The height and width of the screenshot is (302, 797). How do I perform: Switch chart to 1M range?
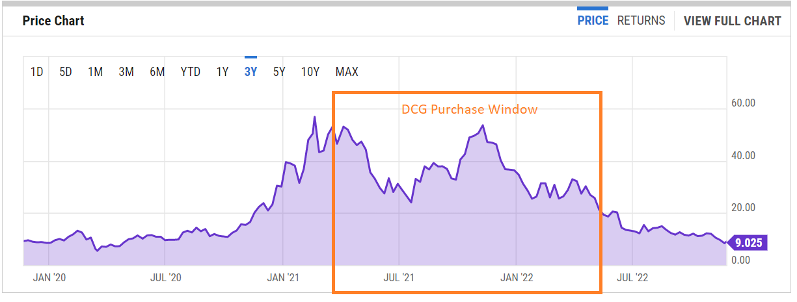(96, 71)
